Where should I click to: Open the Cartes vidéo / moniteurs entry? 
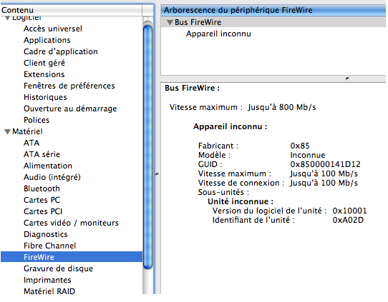point(71,223)
